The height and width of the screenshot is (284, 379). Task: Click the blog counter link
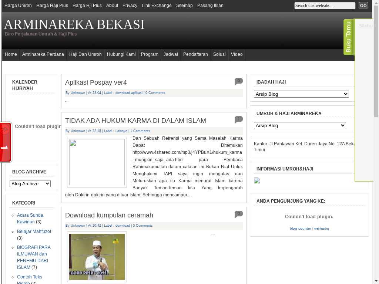pyautogui.click(x=300, y=229)
